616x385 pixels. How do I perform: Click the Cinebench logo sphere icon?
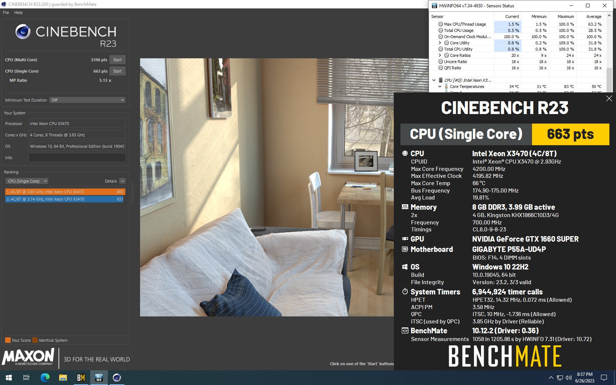(23, 32)
